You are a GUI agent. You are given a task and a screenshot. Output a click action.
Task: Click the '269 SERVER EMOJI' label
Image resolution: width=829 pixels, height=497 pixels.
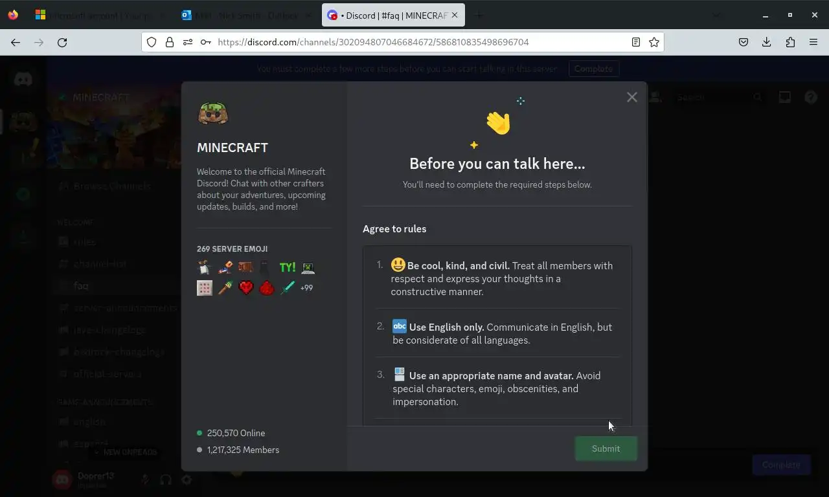232,248
